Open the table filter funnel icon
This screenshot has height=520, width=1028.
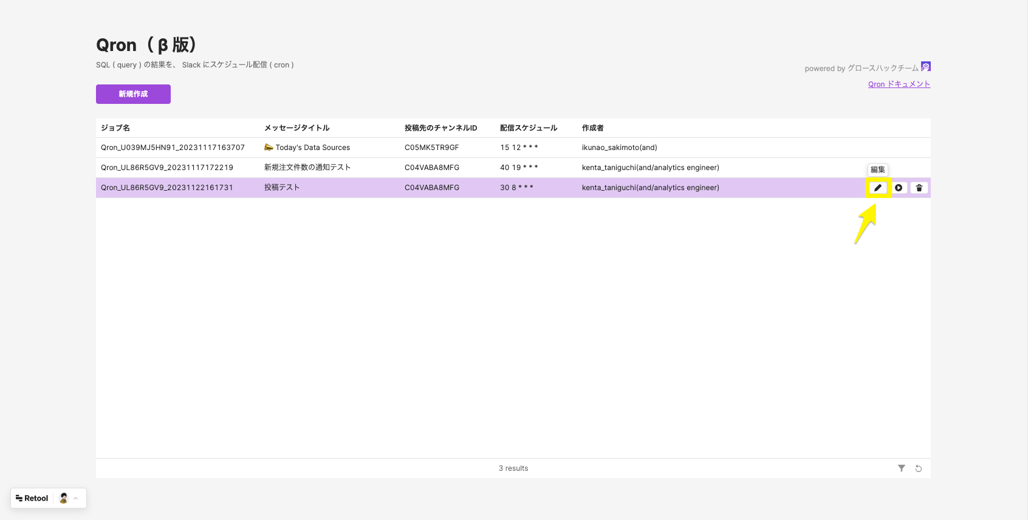click(x=902, y=468)
